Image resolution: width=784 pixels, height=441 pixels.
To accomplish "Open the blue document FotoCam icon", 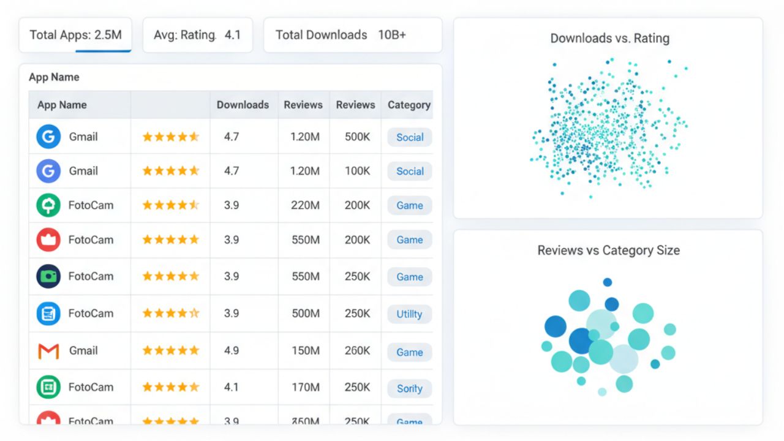I will click(48, 314).
